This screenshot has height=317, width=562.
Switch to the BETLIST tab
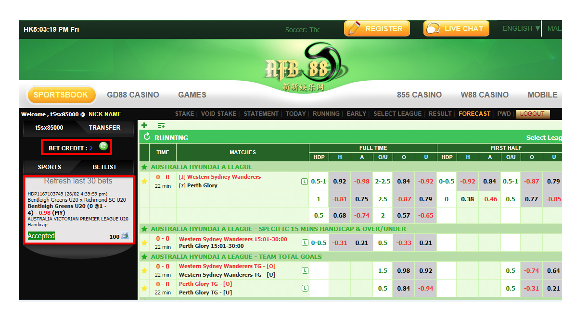(104, 167)
